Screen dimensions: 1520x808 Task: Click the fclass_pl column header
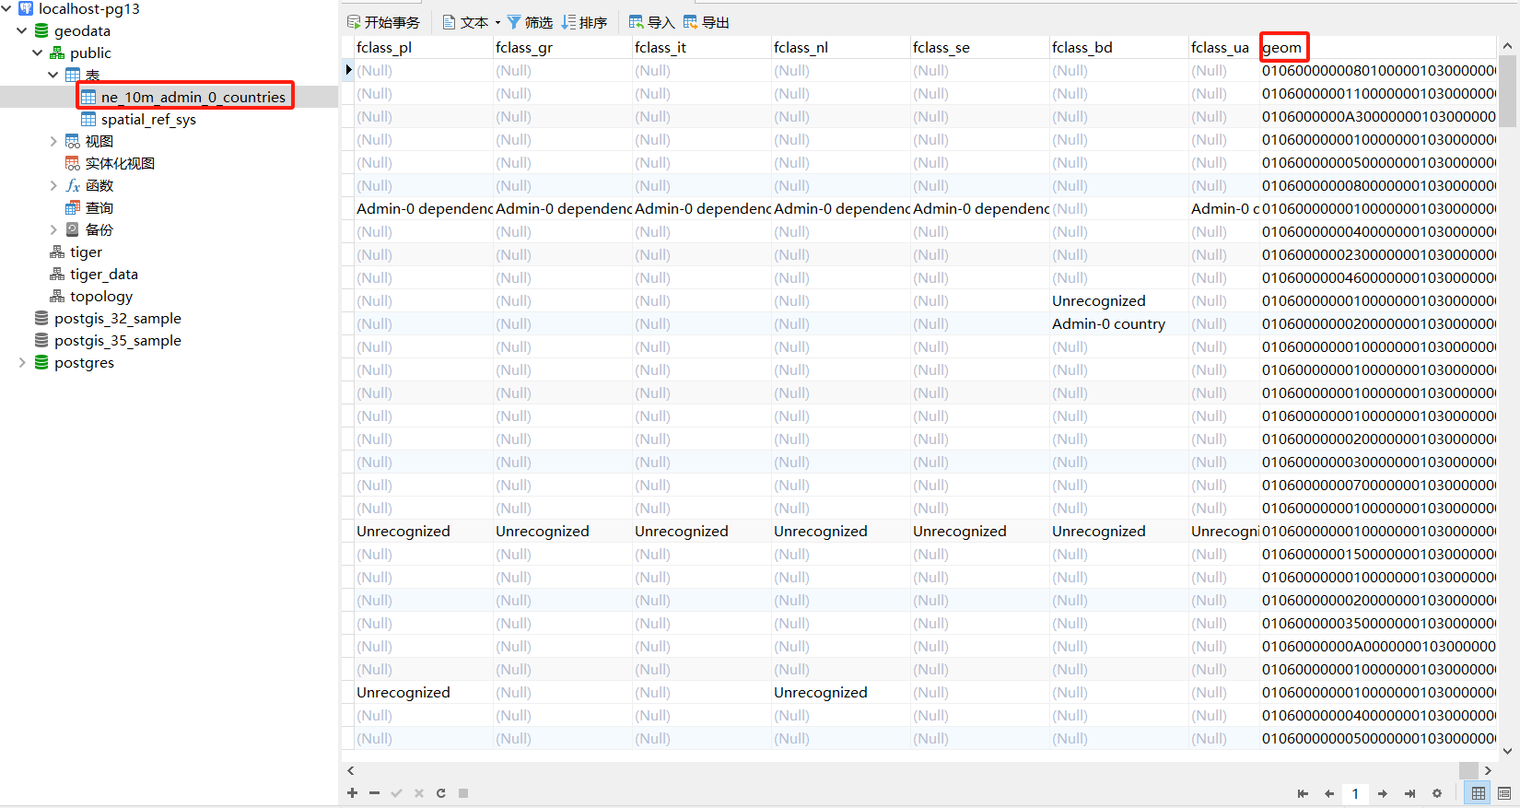point(424,47)
